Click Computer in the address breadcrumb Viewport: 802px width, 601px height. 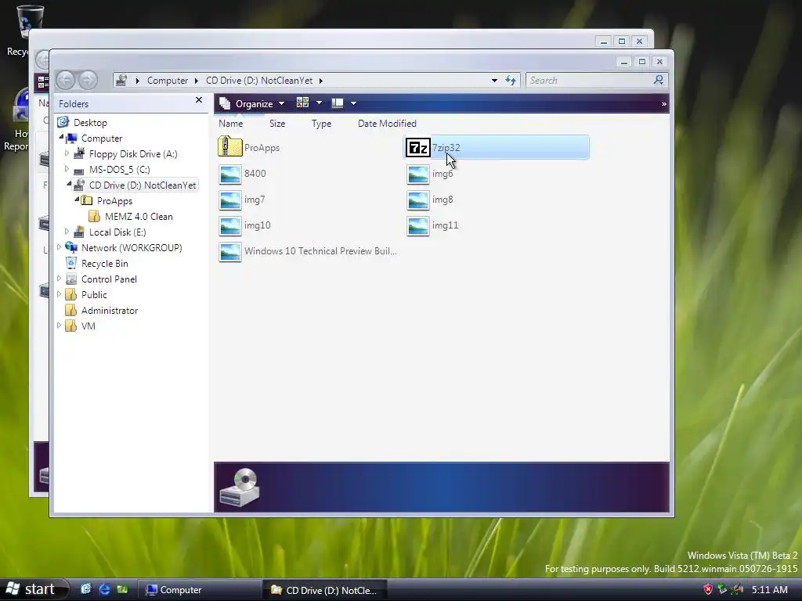pos(168,81)
